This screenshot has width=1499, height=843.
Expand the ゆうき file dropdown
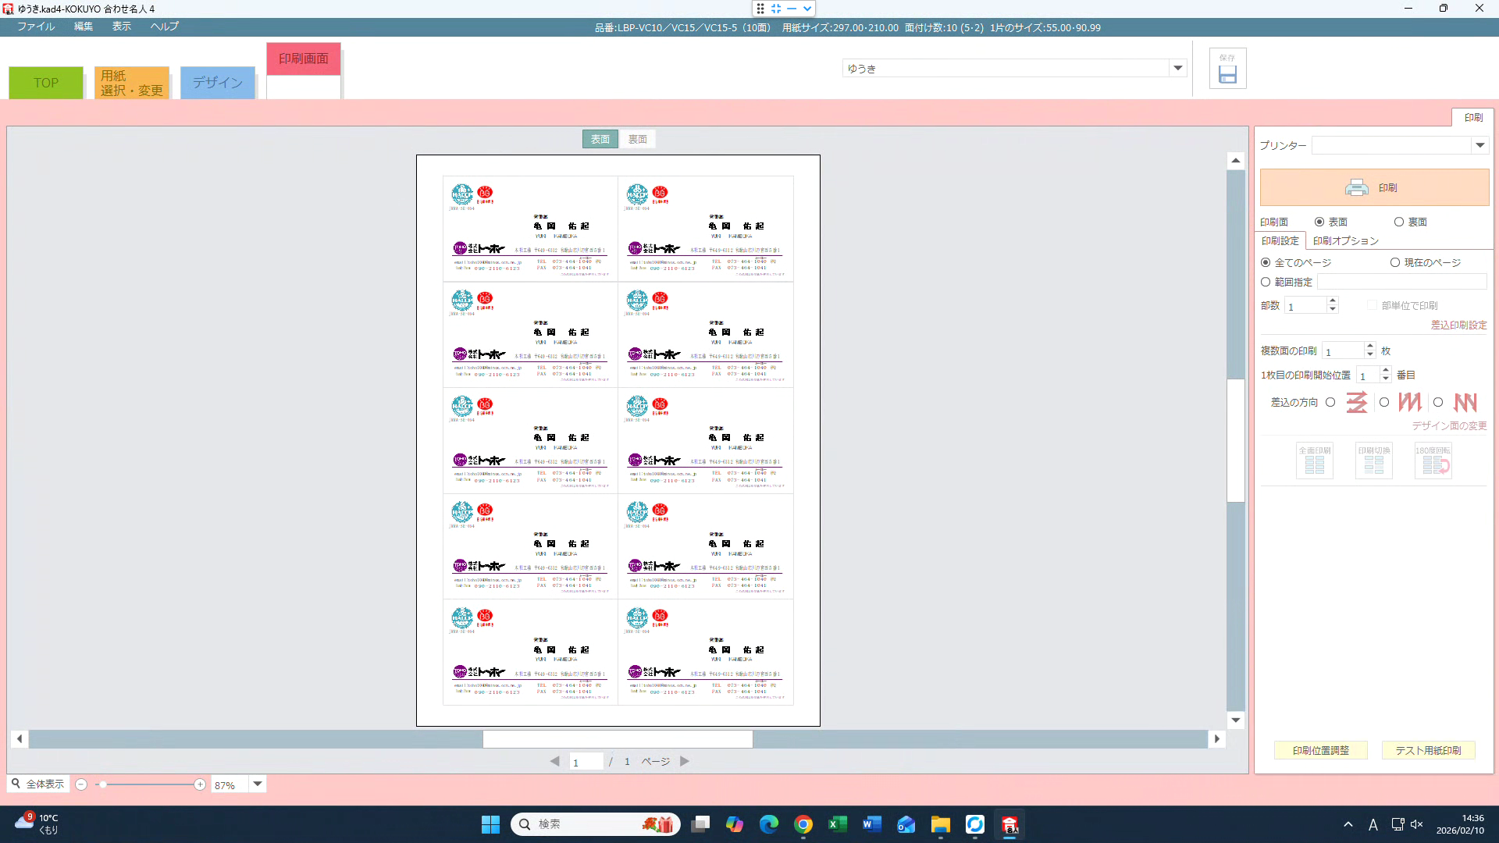[1177, 69]
